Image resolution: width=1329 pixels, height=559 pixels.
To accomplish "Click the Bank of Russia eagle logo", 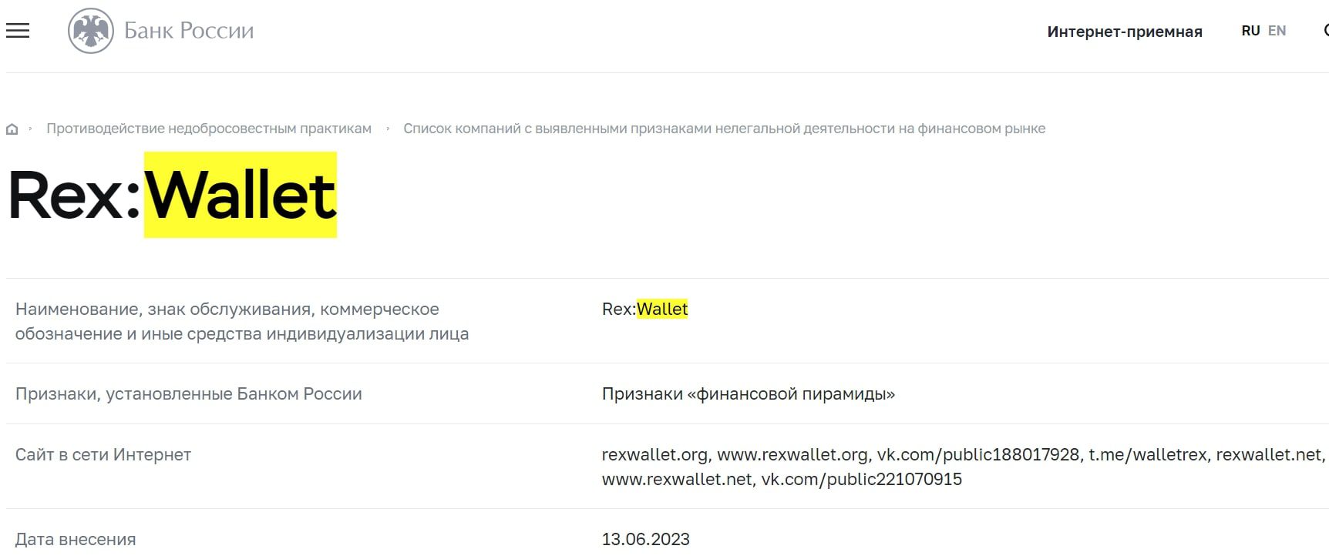I will point(91,31).
